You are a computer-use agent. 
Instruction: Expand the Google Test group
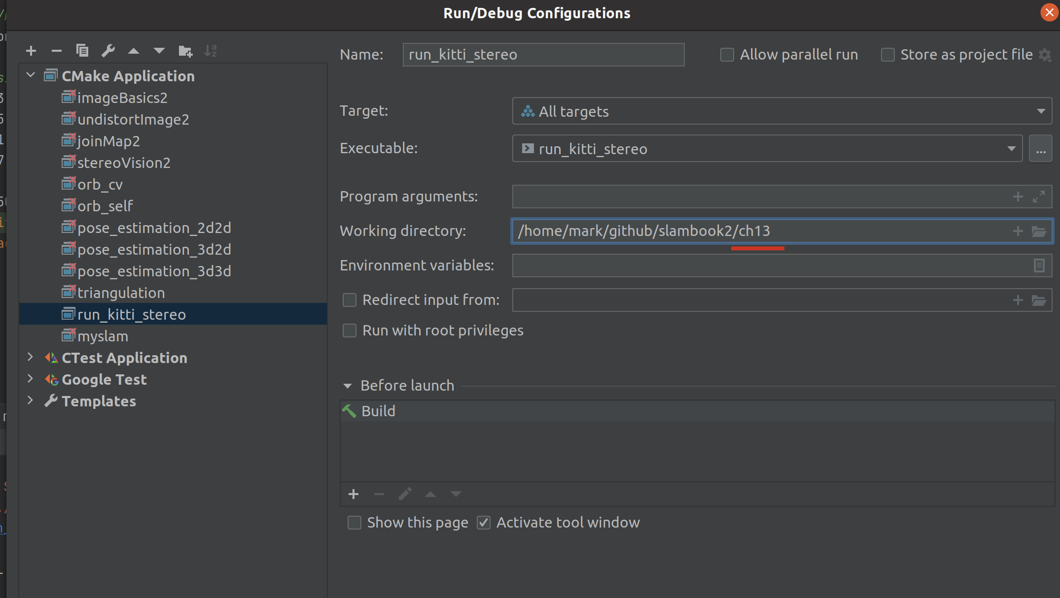click(x=31, y=379)
